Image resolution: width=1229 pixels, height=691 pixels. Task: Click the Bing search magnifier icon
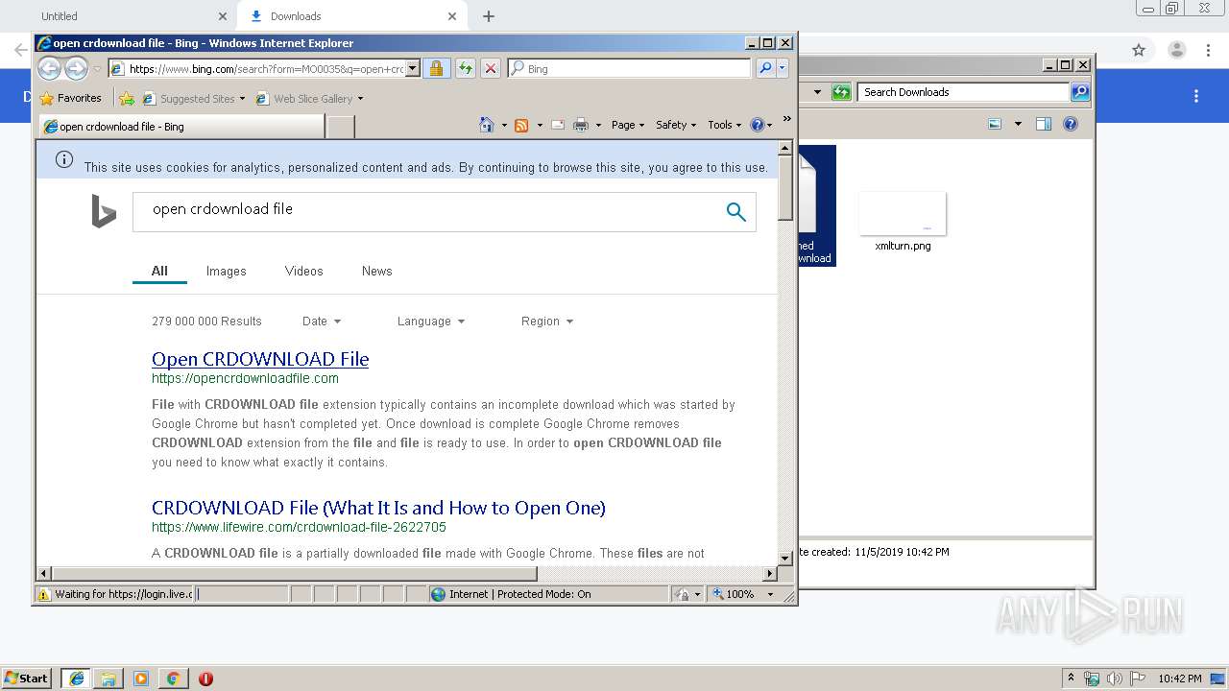click(x=736, y=212)
